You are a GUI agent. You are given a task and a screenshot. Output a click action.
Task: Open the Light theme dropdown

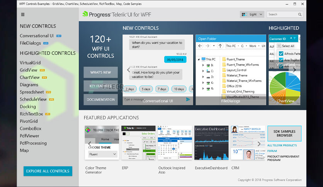pos(252,14)
